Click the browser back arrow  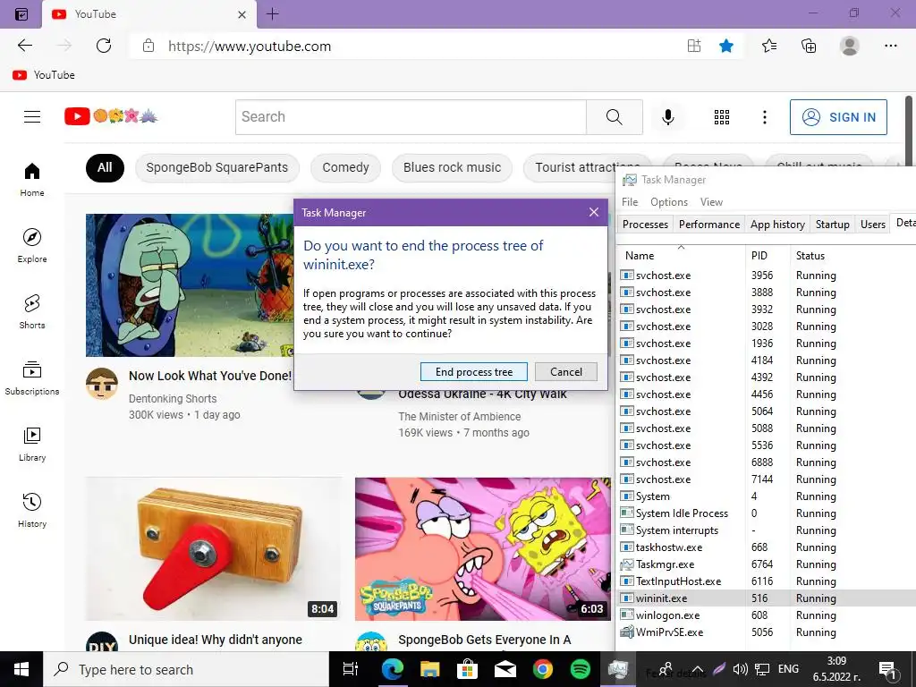(25, 46)
